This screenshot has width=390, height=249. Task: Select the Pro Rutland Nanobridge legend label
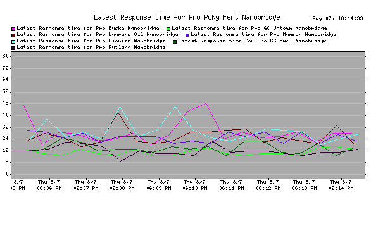[x=91, y=47]
